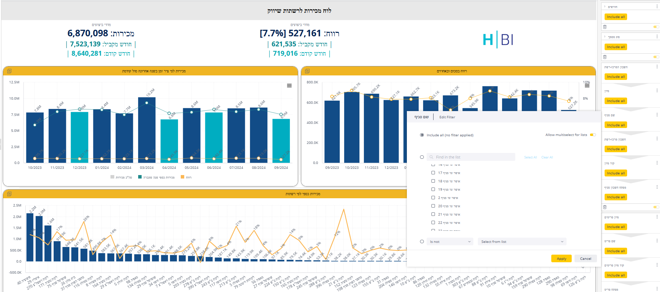Image resolution: width=660 pixels, height=292 pixels.
Task: Click widget icon on profit chart header
Action: pyautogui.click(x=307, y=71)
